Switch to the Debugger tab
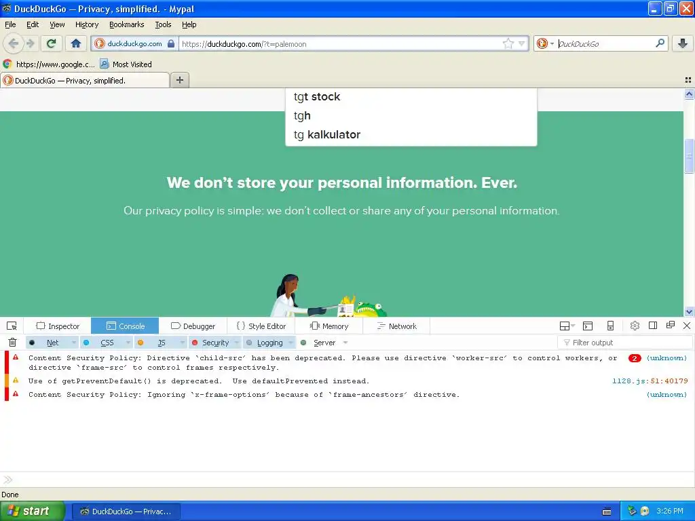The image size is (695, 521). (193, 326)
